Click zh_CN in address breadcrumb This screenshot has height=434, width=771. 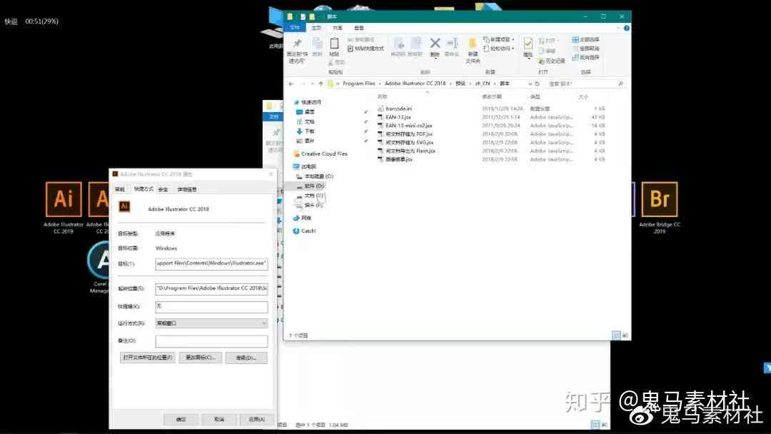coord(483,84)
